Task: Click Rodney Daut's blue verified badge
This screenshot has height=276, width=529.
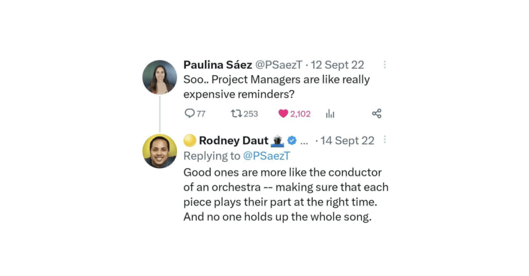Action: pyautogui.click(x=292, y=141)
